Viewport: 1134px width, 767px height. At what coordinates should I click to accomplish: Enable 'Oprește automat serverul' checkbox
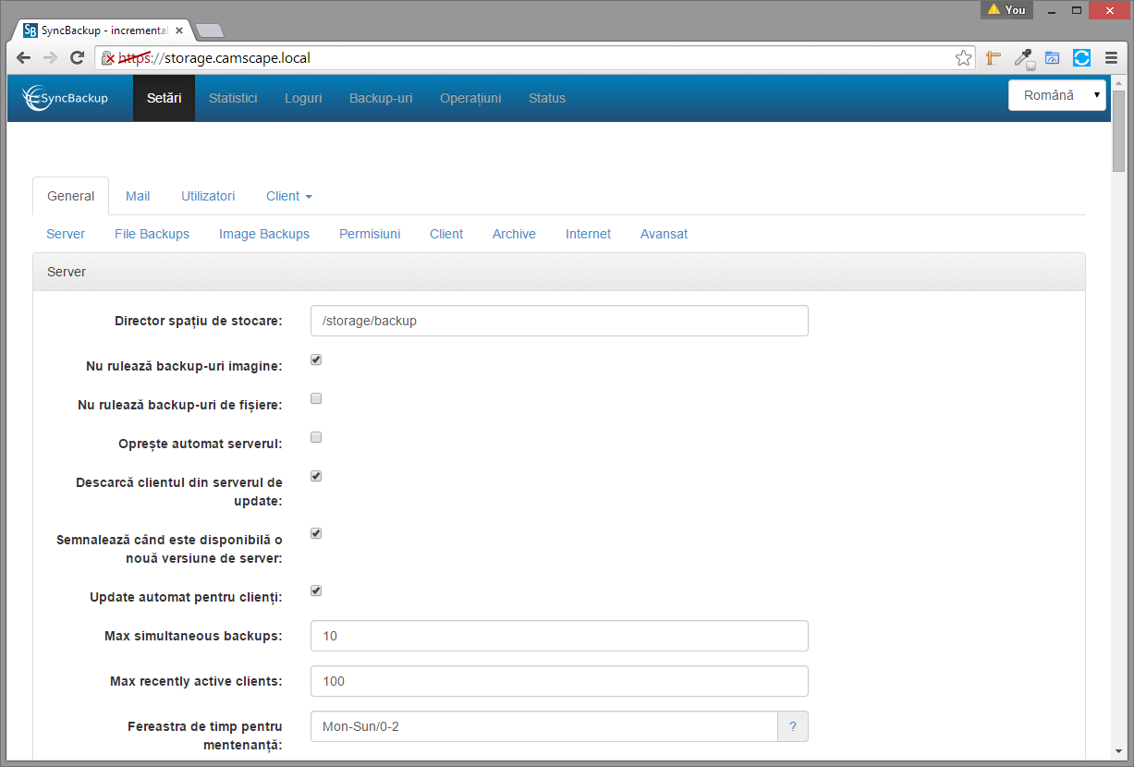pos(316,437)
